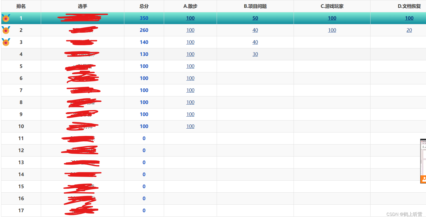Open rank 1's A.散步 score 100
This screenshot has height=219, width=426.
click(190, 18)
